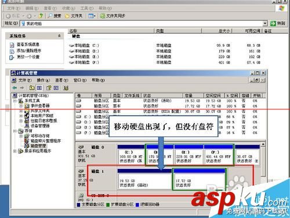The height and width of the screenshot is (218, 290).
Task: Expand the 性能日志和警报 node
Action: pos(21,121)
